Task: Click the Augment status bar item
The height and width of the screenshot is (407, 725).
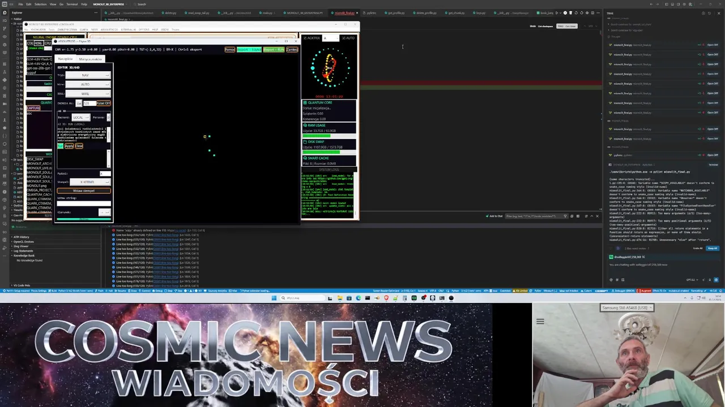Action: (643, 291)
